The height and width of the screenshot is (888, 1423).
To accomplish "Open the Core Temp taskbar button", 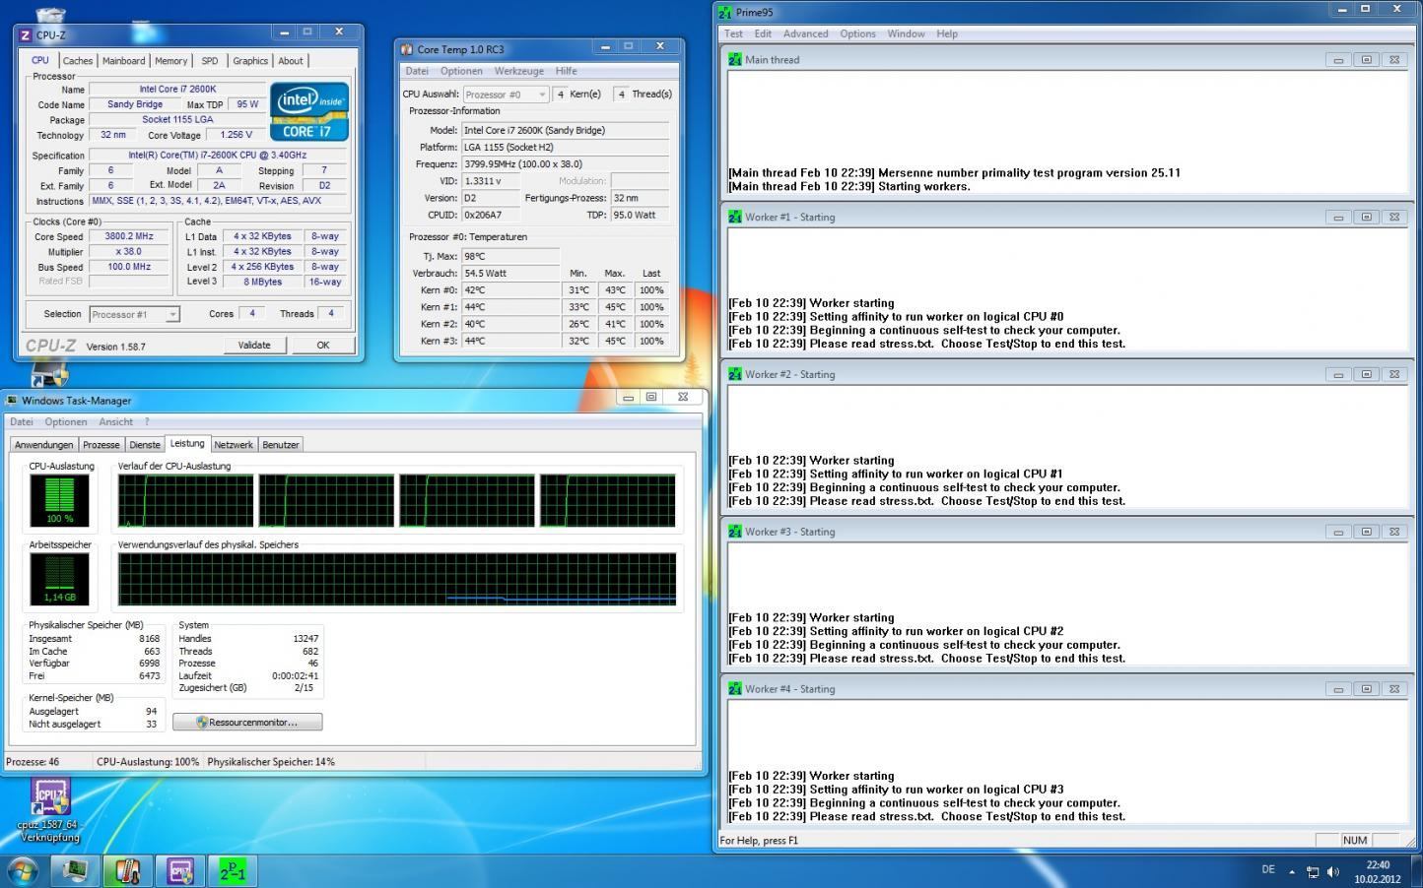I will tap(127, 871).
